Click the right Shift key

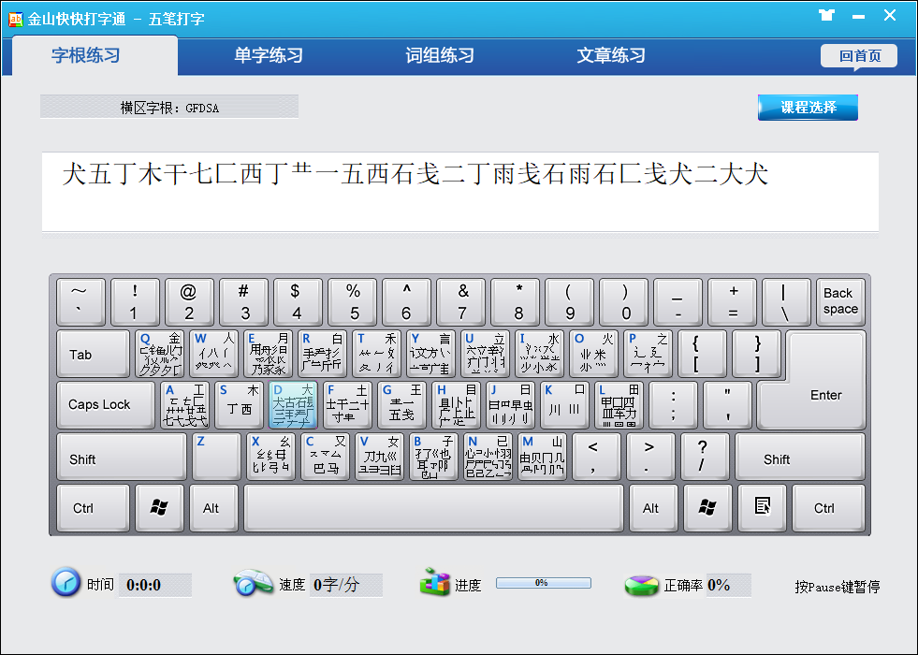coord(800,456)
